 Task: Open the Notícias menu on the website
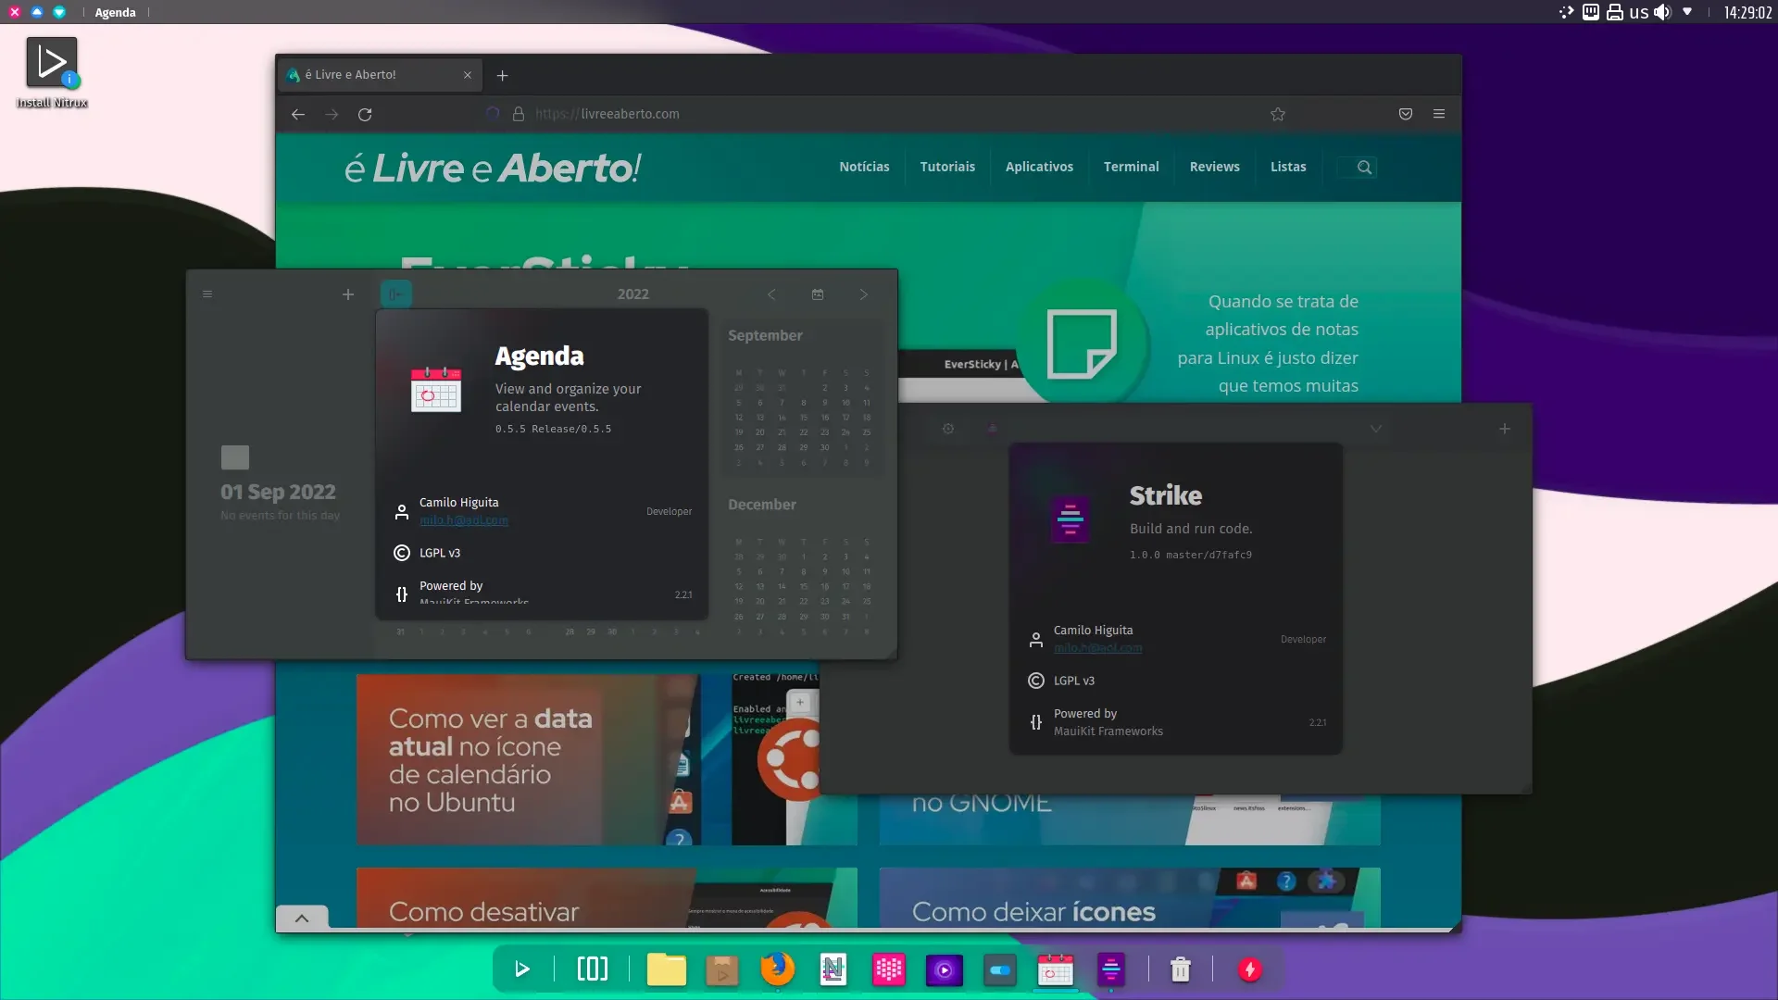(x=864, y=167)
